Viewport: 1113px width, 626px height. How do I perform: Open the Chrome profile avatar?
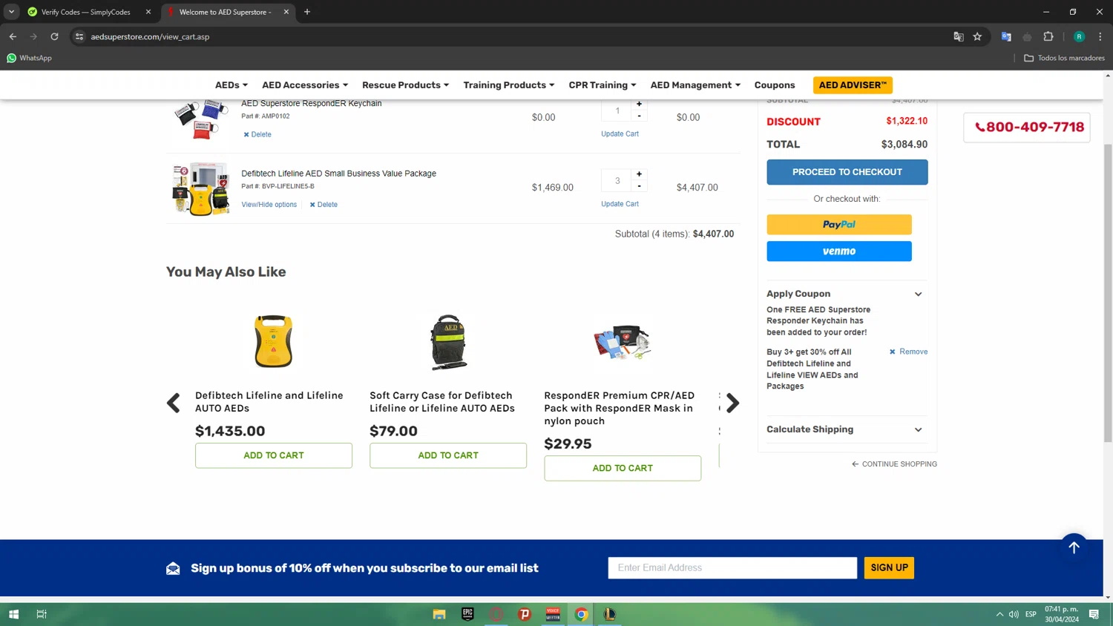point(1079,36)
